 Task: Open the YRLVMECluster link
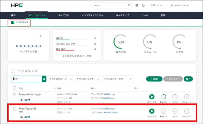pos(110,112)
